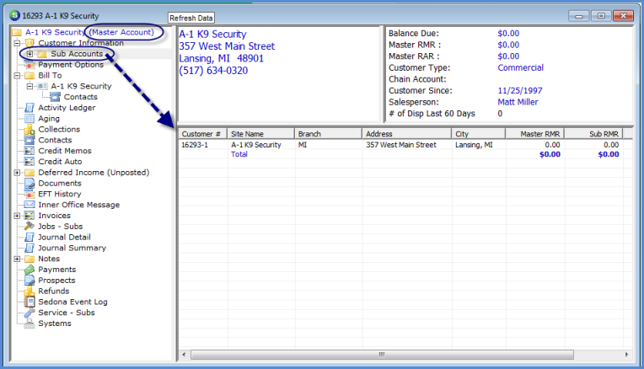Sort by Sub RMR column header

pyautogui.click(x=593, y=134)
